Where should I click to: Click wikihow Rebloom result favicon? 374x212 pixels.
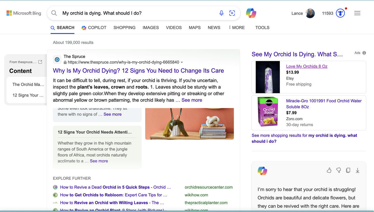(x=55, y=195)
